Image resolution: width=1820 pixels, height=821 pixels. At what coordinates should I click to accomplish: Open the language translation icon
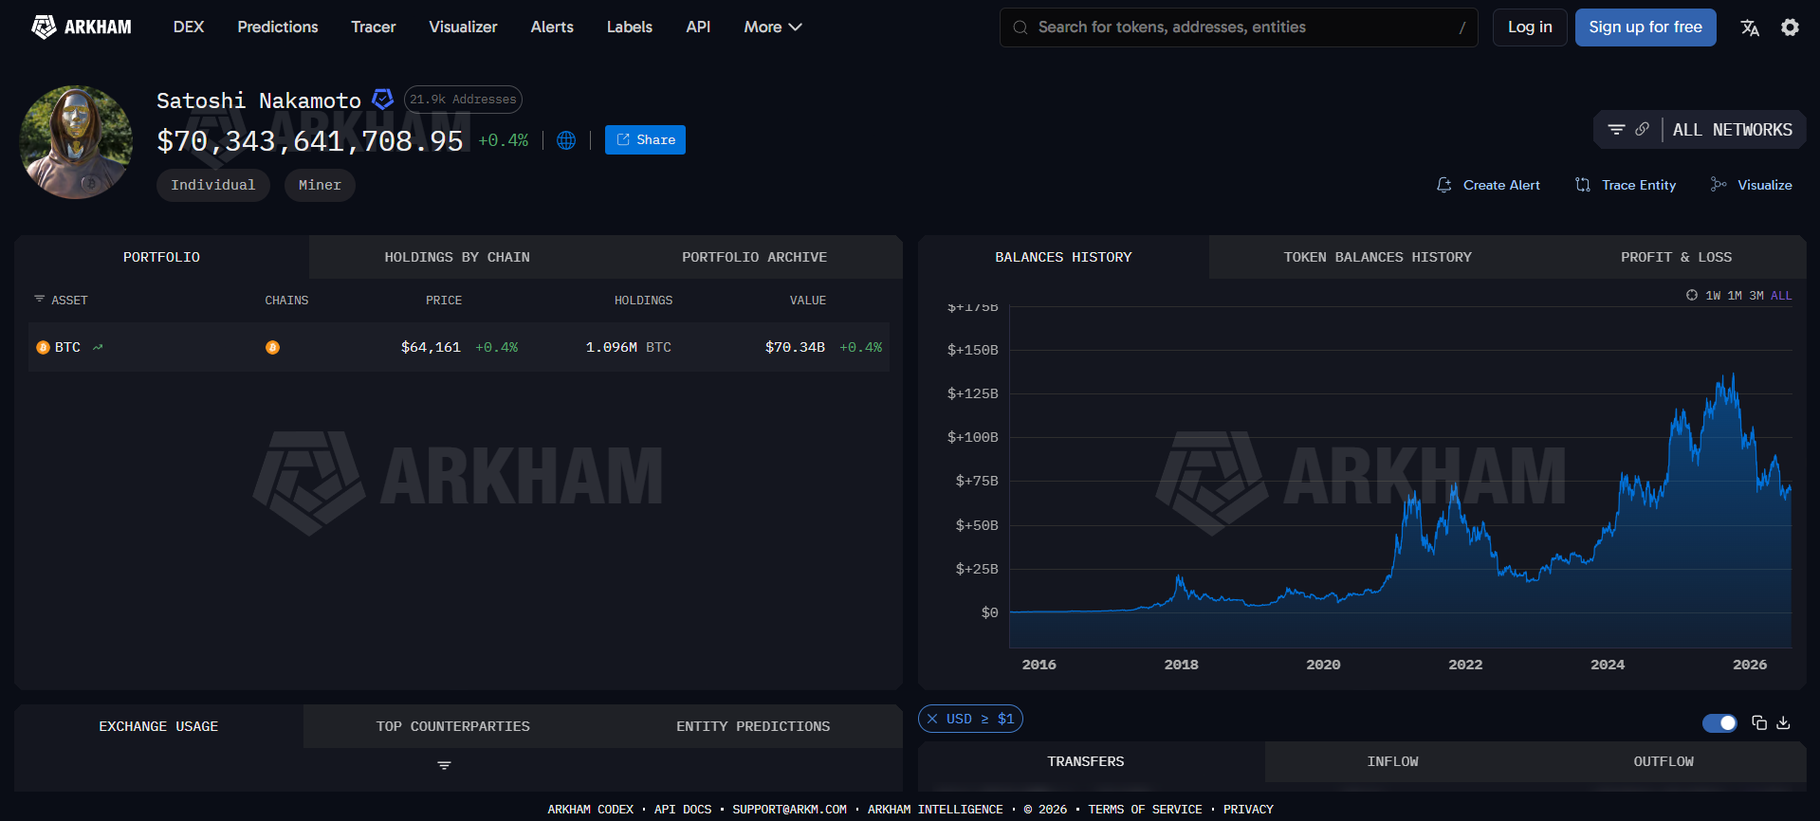pyautogui.click(x=1750, y=27)
